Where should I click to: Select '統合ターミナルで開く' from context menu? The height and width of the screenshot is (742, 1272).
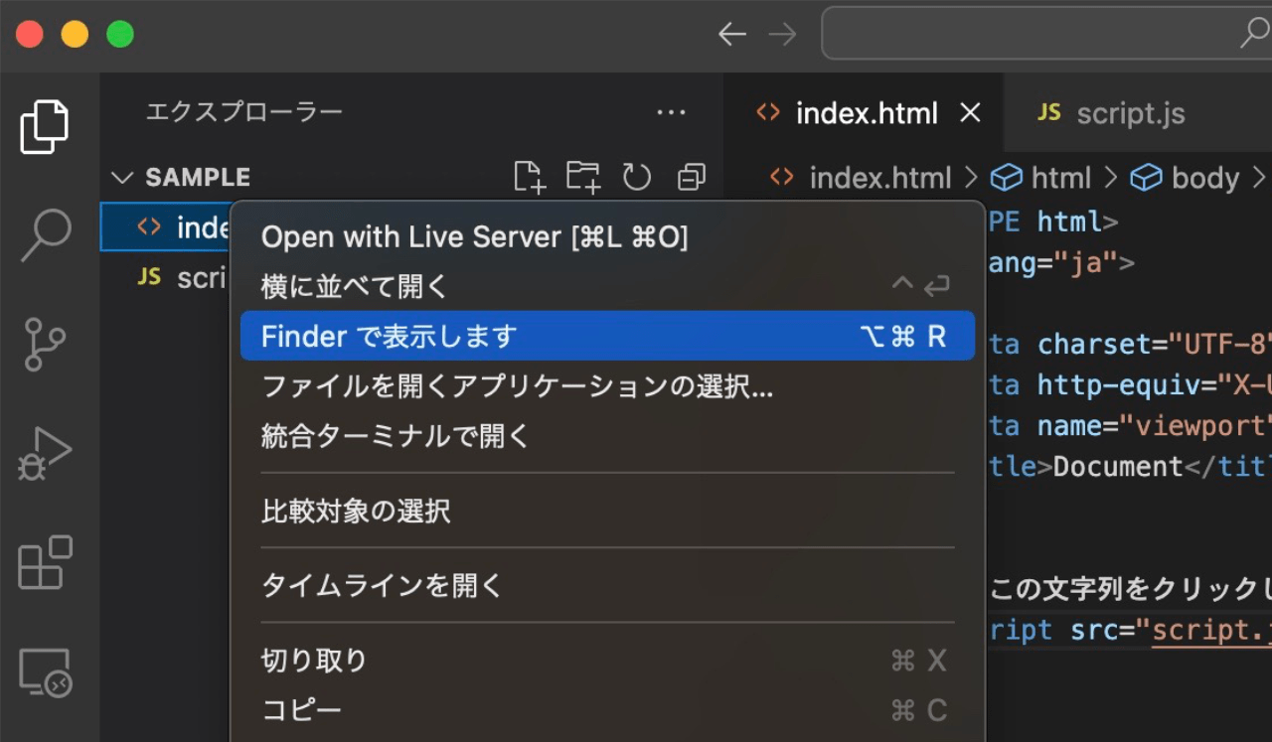tap(396, 436)
